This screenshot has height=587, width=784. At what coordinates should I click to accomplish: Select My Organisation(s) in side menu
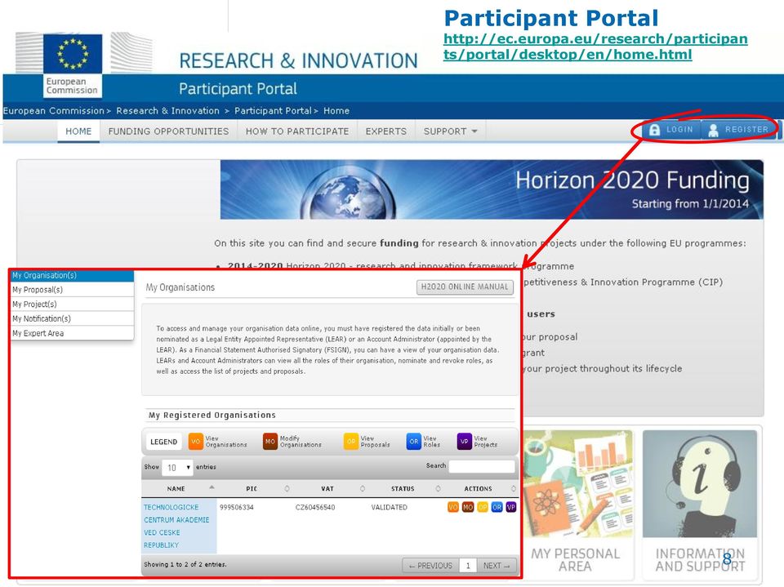[73, 275]
